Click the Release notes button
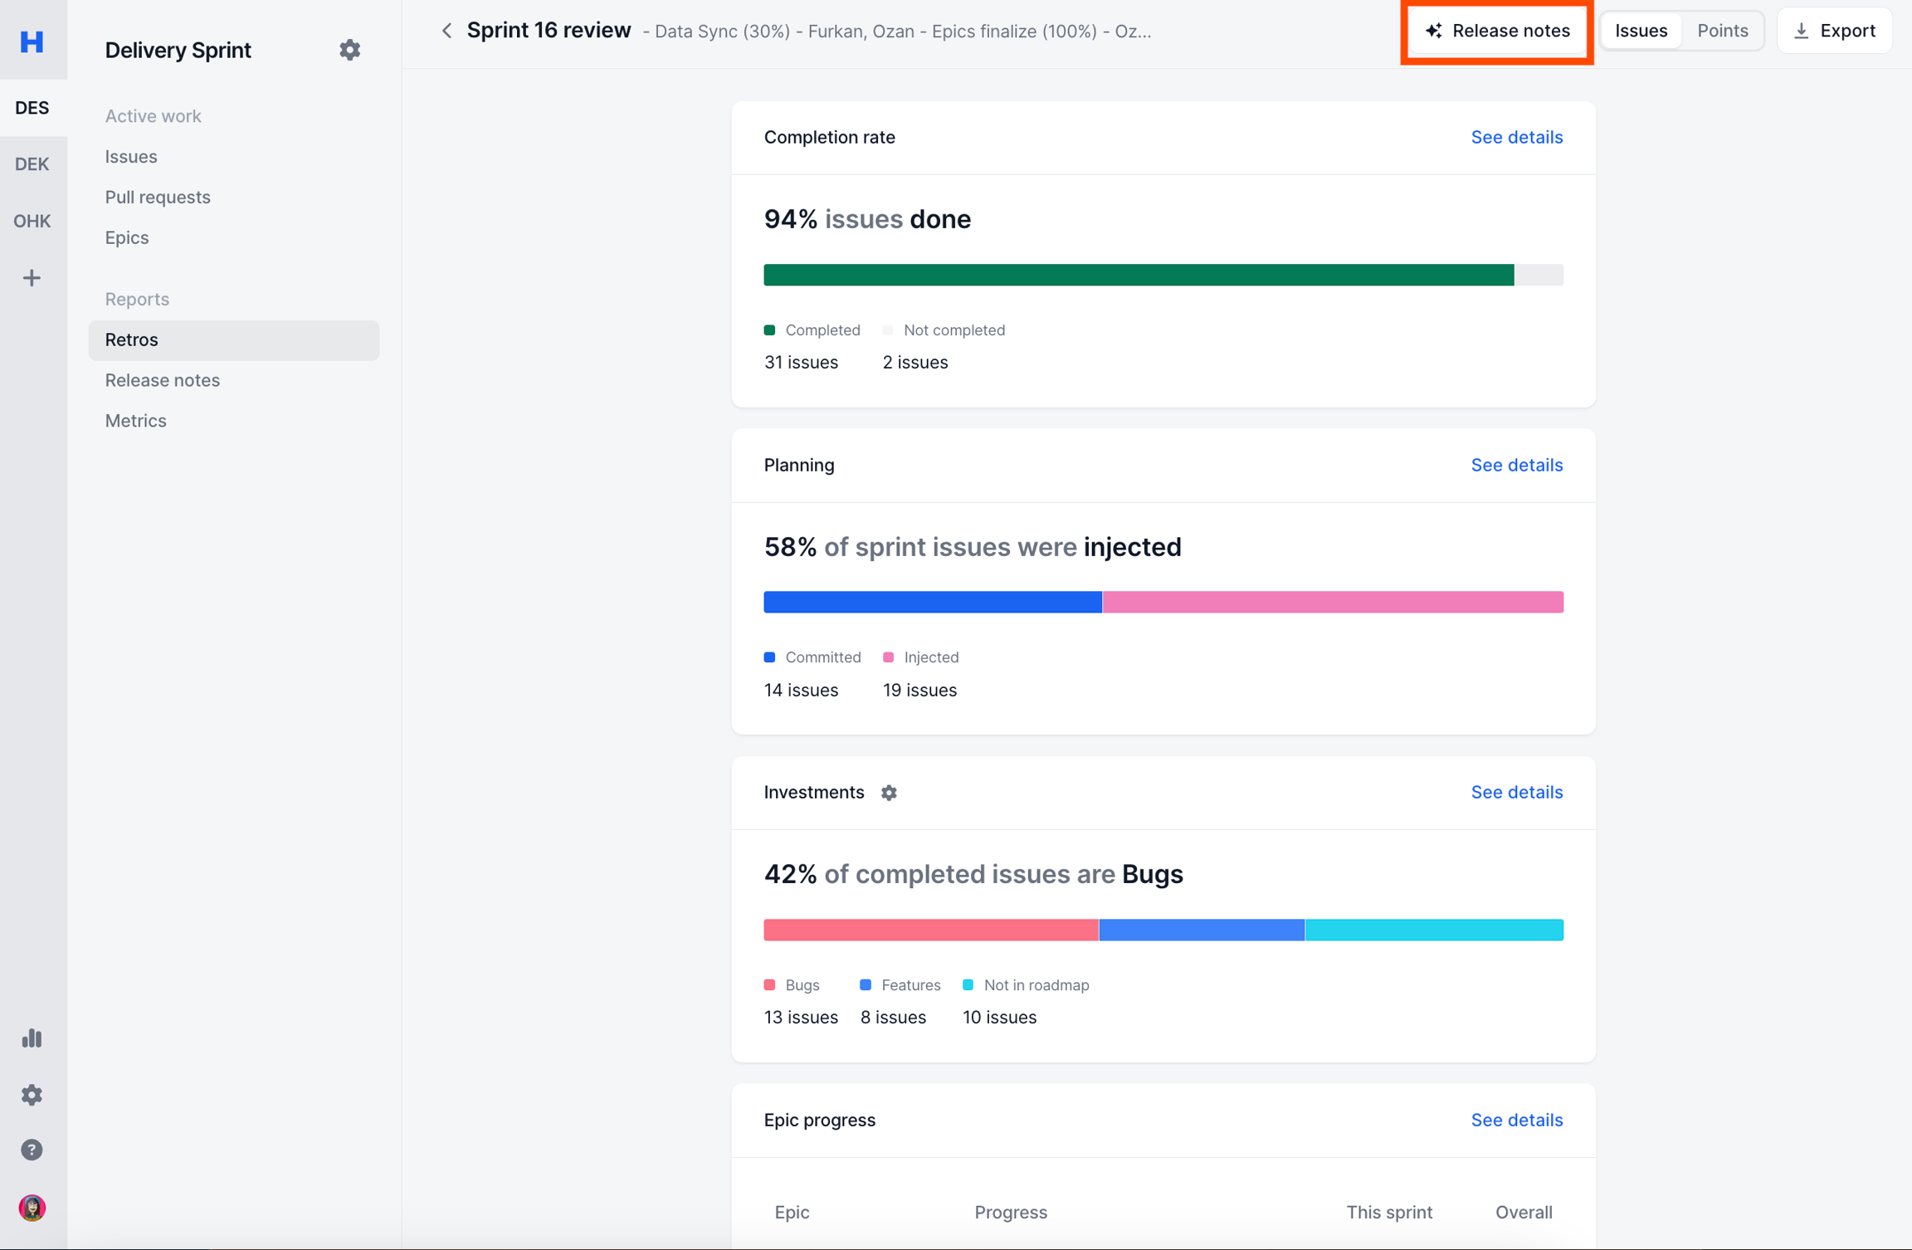 [x=1497, y=31]
